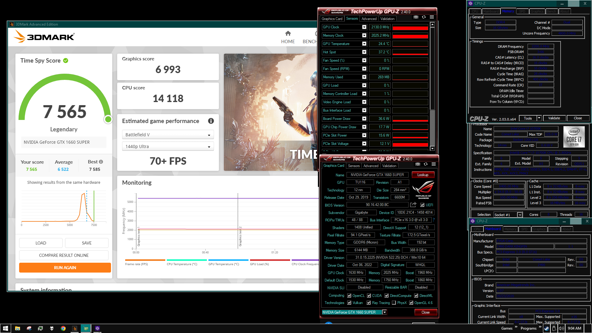The height and width of the screenshot is (333, 592).
Task: Open the Windows Start menu
Action: tap(5, 328)
